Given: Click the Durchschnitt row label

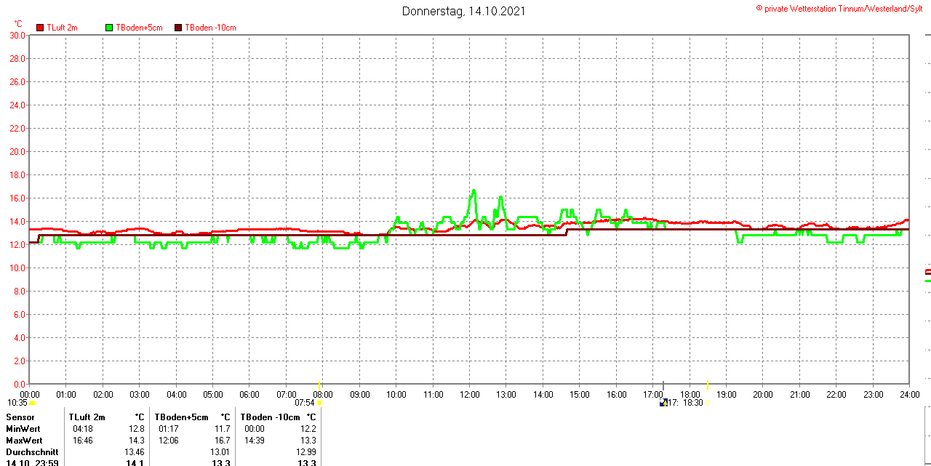Looking at the screenshot, I should 31,452.
